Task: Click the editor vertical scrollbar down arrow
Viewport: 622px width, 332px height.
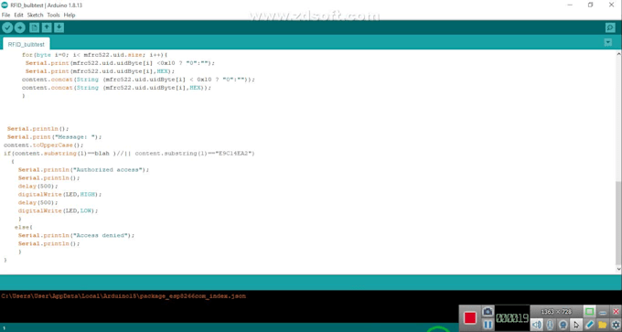Action: 618,269
